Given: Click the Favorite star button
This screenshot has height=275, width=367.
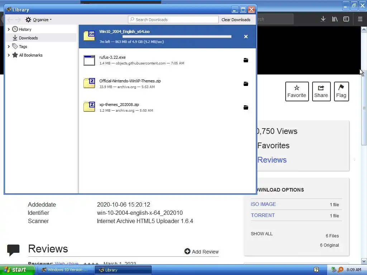Looking at the screenshot, I should [x=297, y=91].
